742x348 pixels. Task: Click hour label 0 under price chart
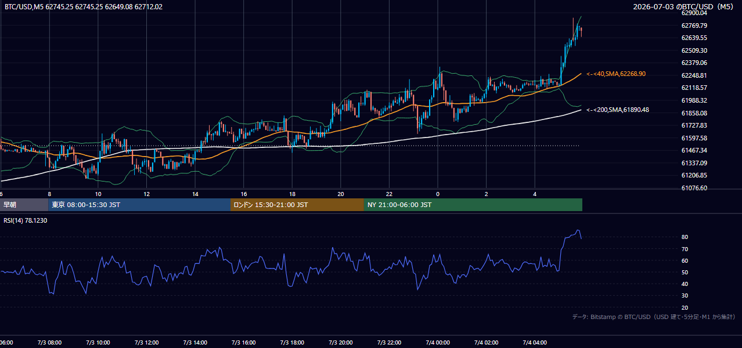(x=438, y=194)
